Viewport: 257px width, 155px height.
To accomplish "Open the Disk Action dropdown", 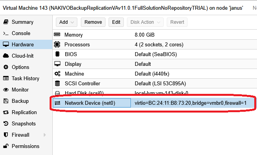I will 145,22.
